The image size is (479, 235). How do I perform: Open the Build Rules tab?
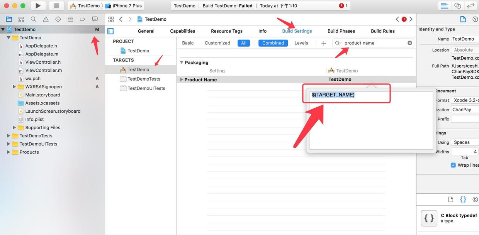[x=383, y=31]
